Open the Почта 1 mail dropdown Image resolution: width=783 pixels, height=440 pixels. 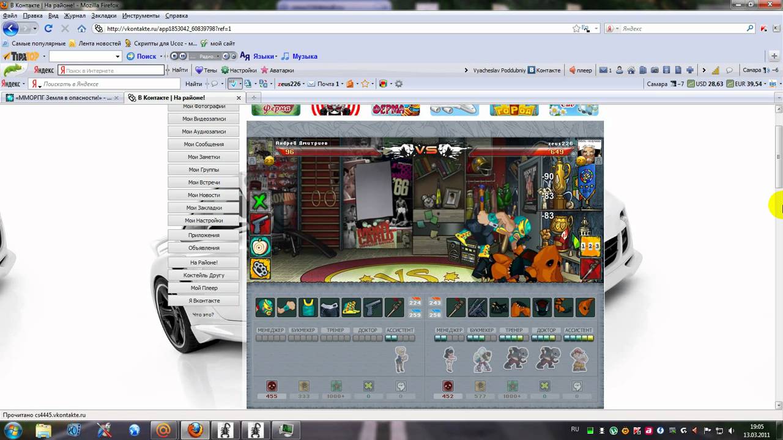342,84
